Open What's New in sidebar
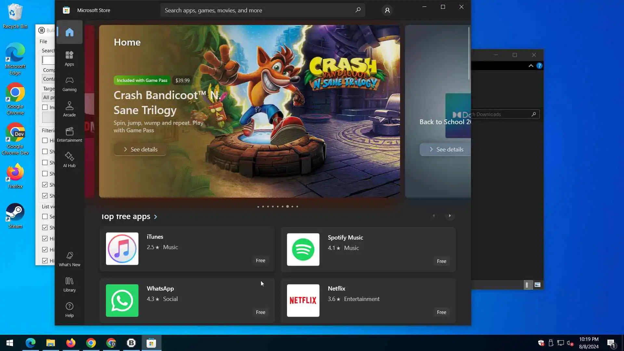The width and height of the screenshot is (624, 351). click(x=69, y=259)
